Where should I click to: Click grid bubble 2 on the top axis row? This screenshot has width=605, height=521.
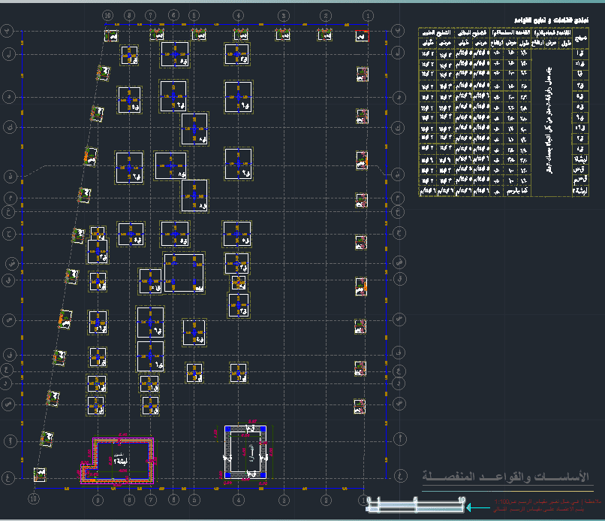(x=326, y=16)
